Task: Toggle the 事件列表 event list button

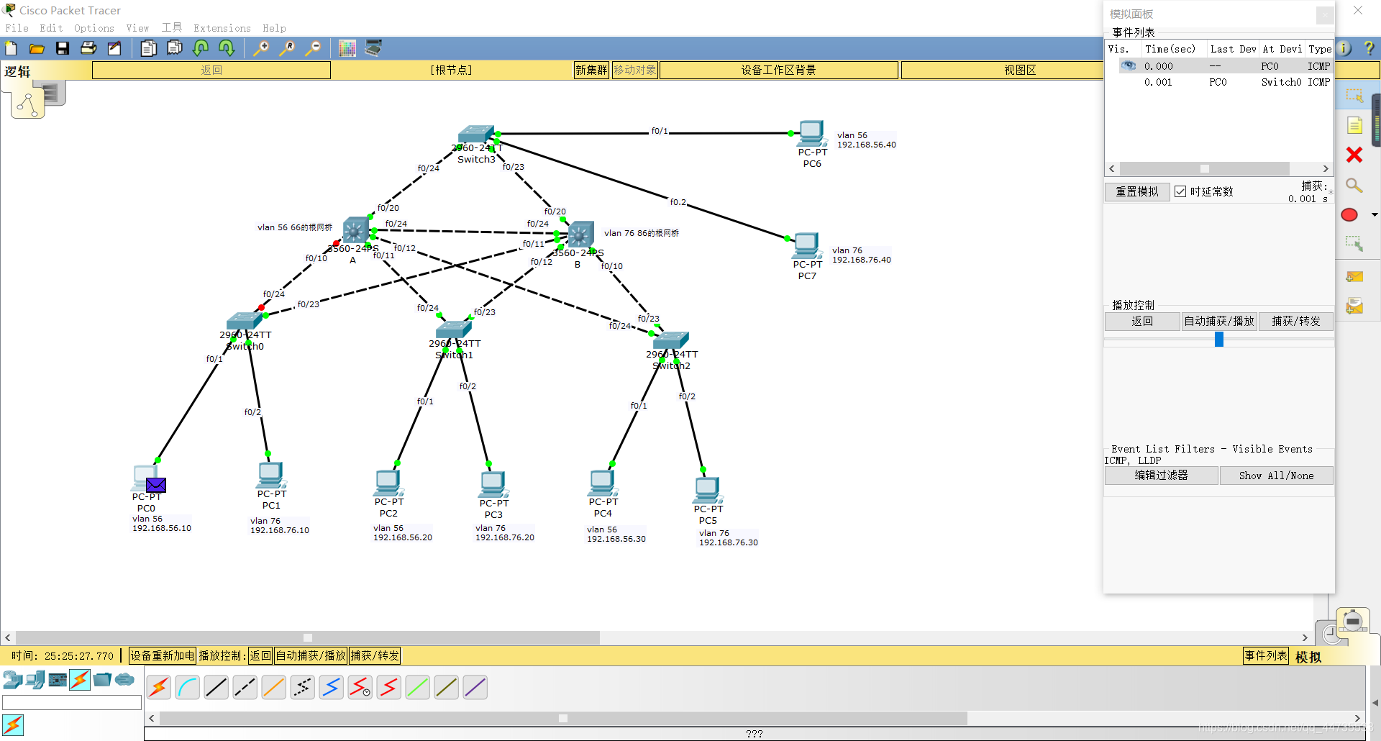Action: click(x=1266, y=655)
